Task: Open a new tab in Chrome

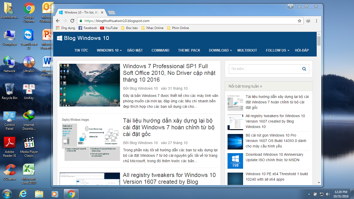Action: 112,12
